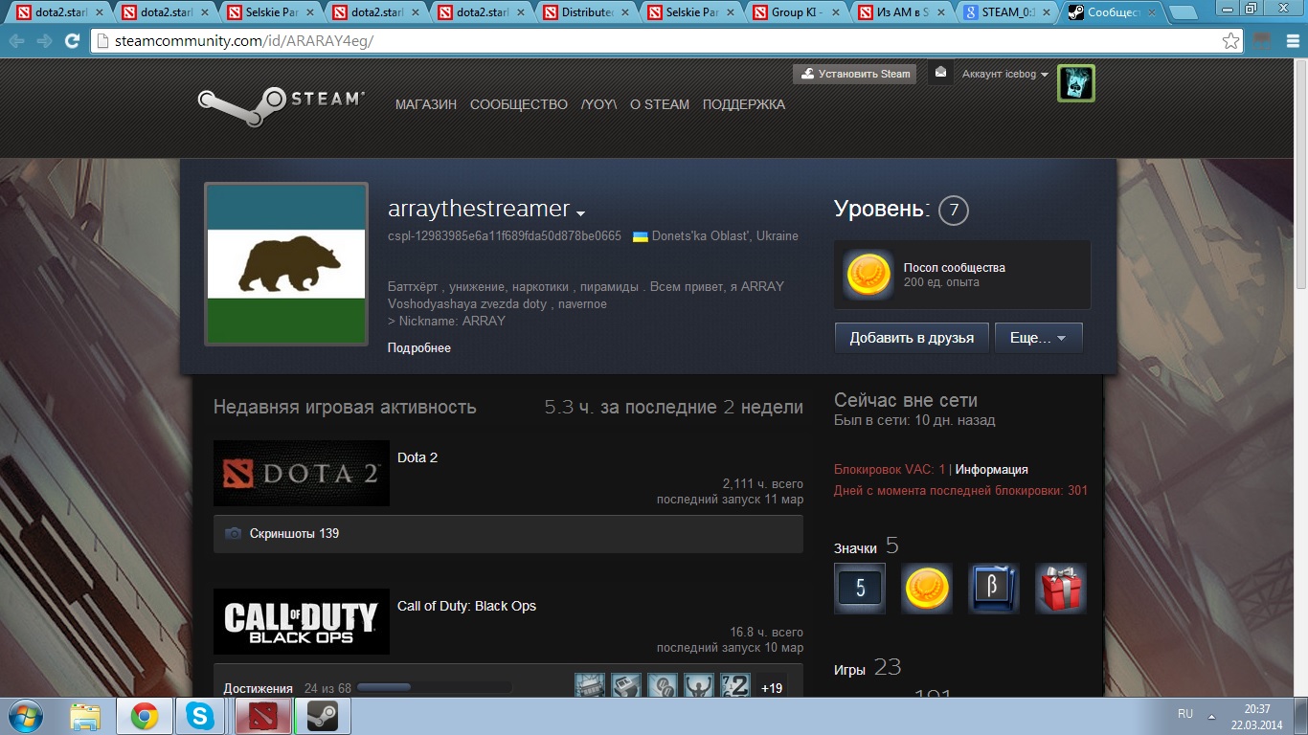
Task: Open a new browser tab
Action: [x=1184, y=12]
